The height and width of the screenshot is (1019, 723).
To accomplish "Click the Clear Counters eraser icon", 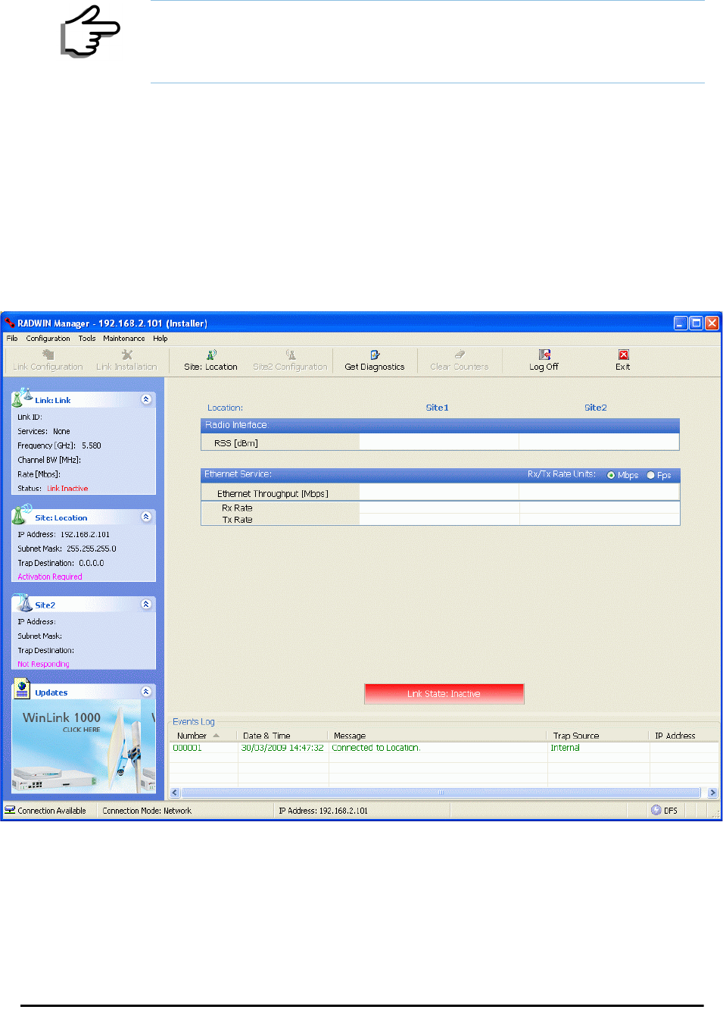I will (x=460, y=354).
